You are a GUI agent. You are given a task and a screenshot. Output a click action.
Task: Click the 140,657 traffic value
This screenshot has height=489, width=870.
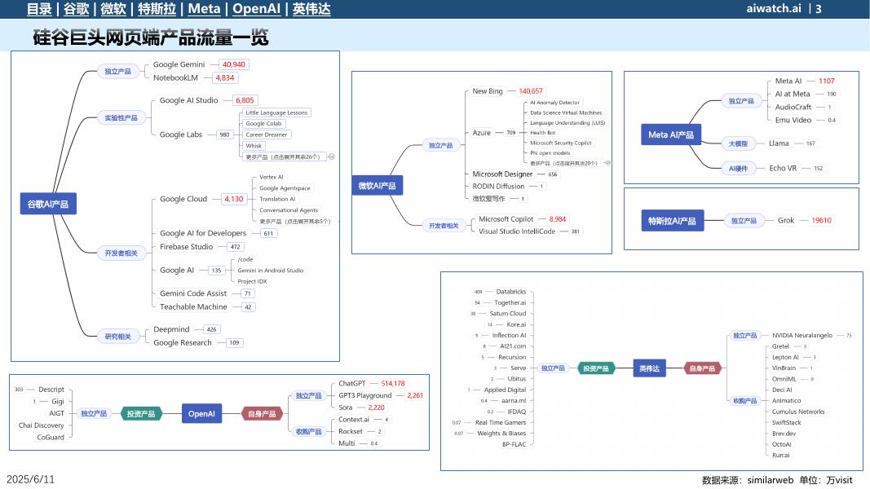coord(531,91)
